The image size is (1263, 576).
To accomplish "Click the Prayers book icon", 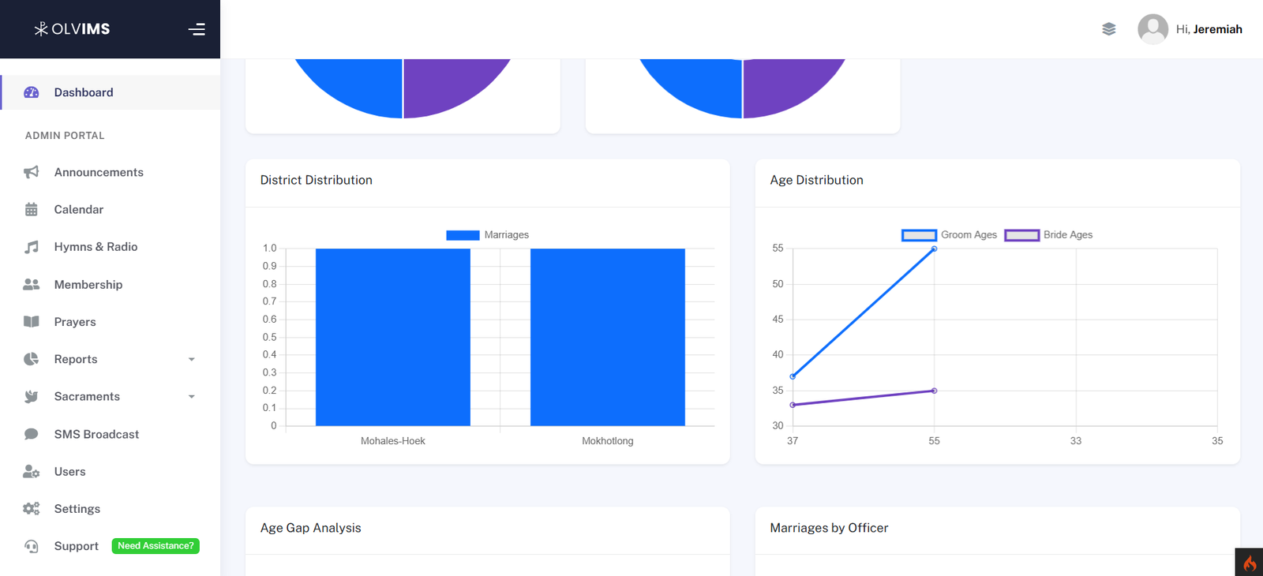I will point(32,322).
